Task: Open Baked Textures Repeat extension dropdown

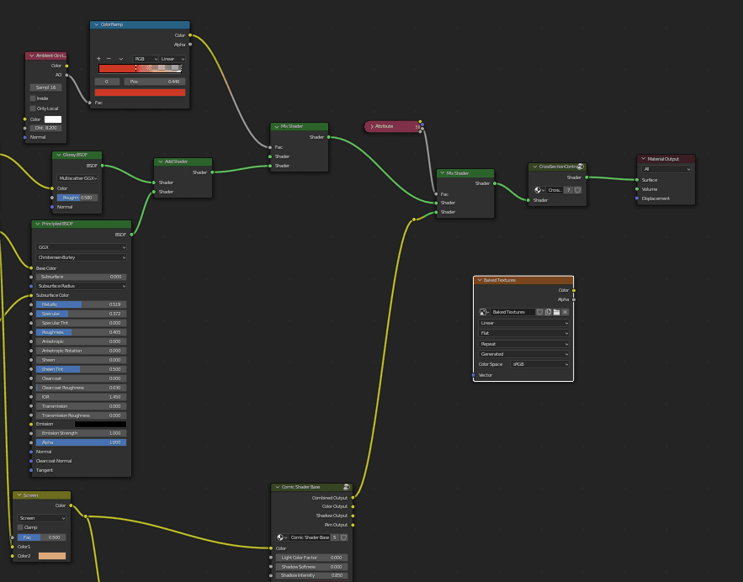Action: 523,344
